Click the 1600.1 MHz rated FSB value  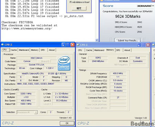click(26, 104)
